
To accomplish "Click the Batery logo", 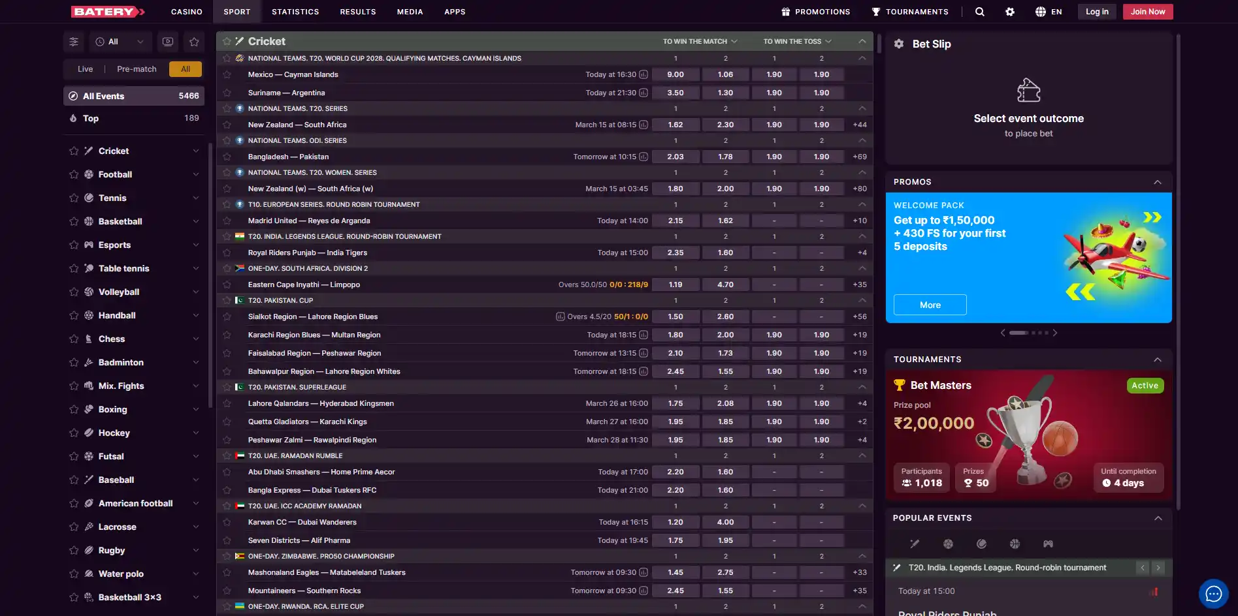I will pos(108,12).
